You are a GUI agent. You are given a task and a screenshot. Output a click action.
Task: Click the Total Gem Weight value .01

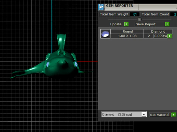[135, 14]
